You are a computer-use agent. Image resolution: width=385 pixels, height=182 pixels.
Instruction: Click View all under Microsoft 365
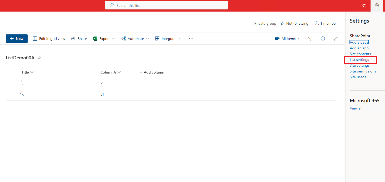click(356, 108)
